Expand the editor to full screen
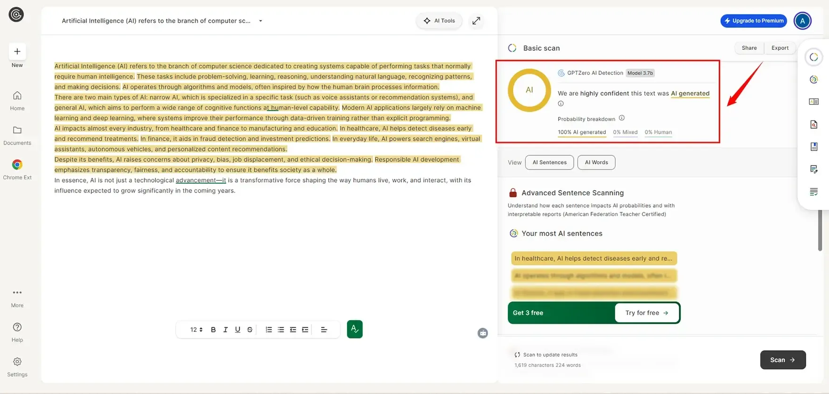The width and height of the screenshot is (829, 394). point(476,21)
